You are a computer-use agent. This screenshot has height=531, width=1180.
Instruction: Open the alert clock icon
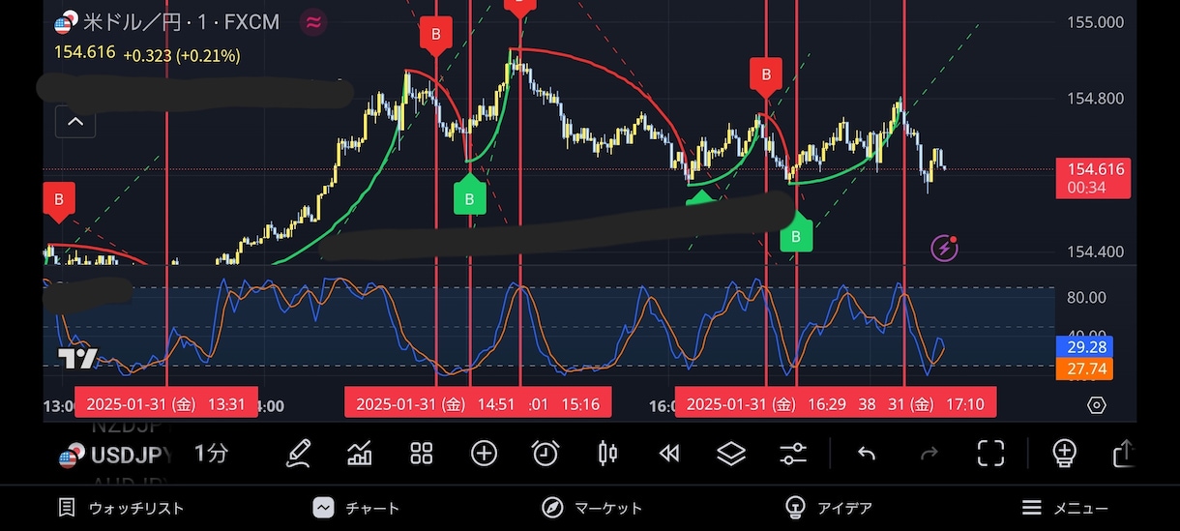546,453
